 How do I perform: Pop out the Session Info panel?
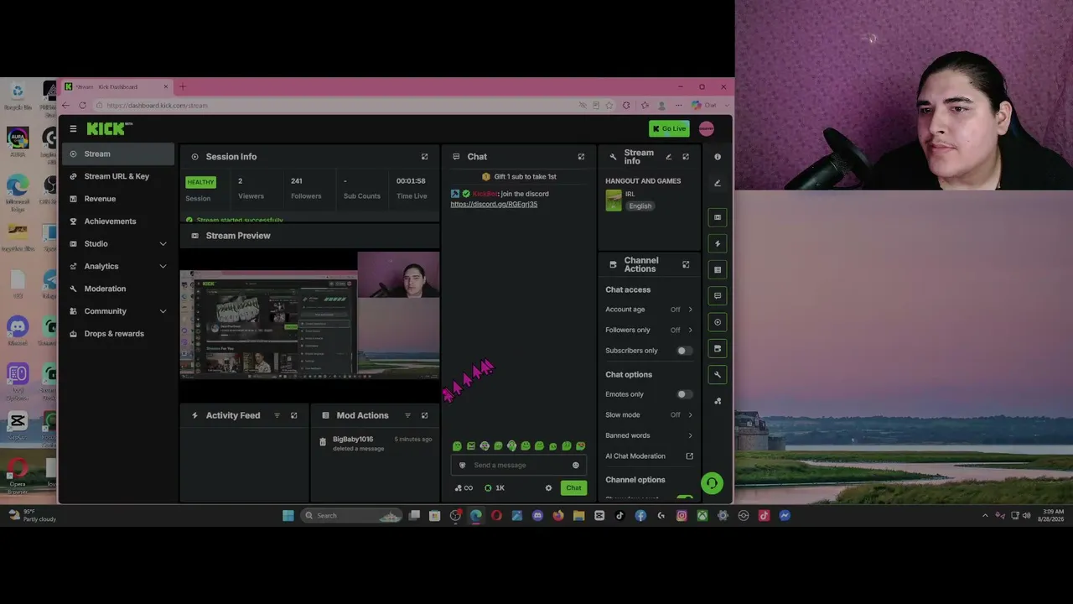[x=424, y=157]
